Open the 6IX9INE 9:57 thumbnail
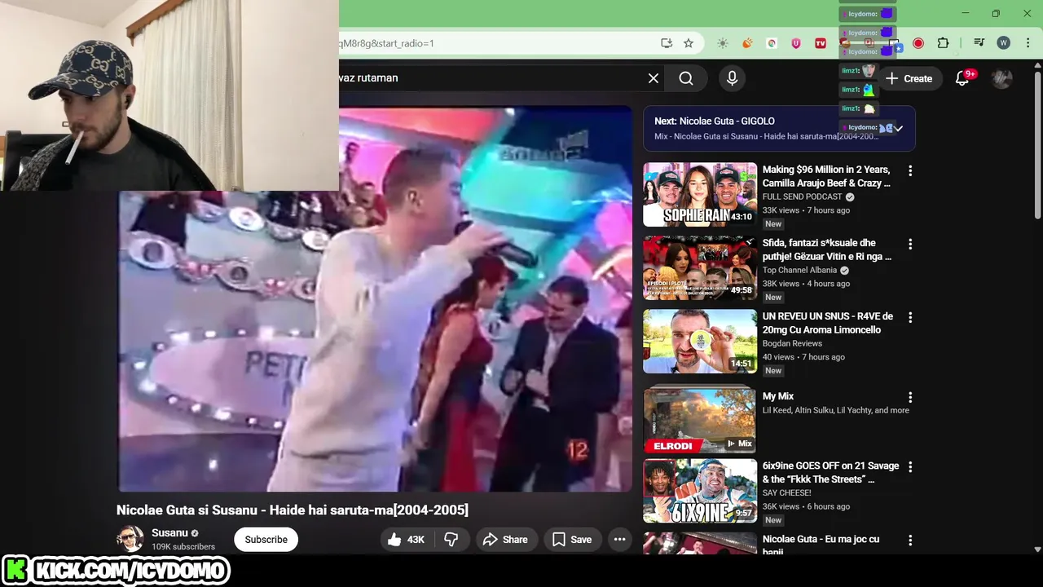 pyautogui.click(x=700, y=491)
